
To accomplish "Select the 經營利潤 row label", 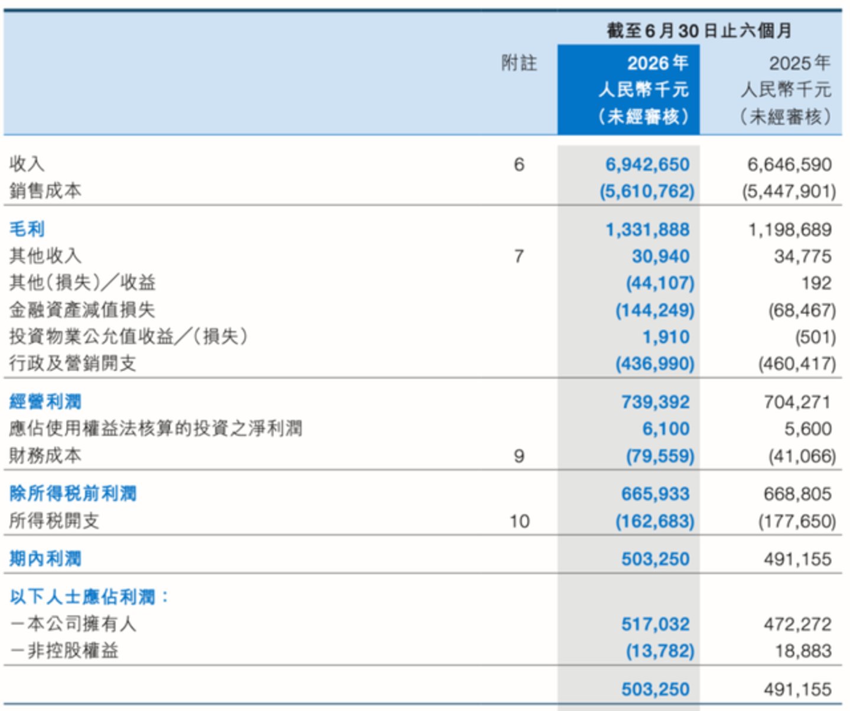I will point(45,402).
